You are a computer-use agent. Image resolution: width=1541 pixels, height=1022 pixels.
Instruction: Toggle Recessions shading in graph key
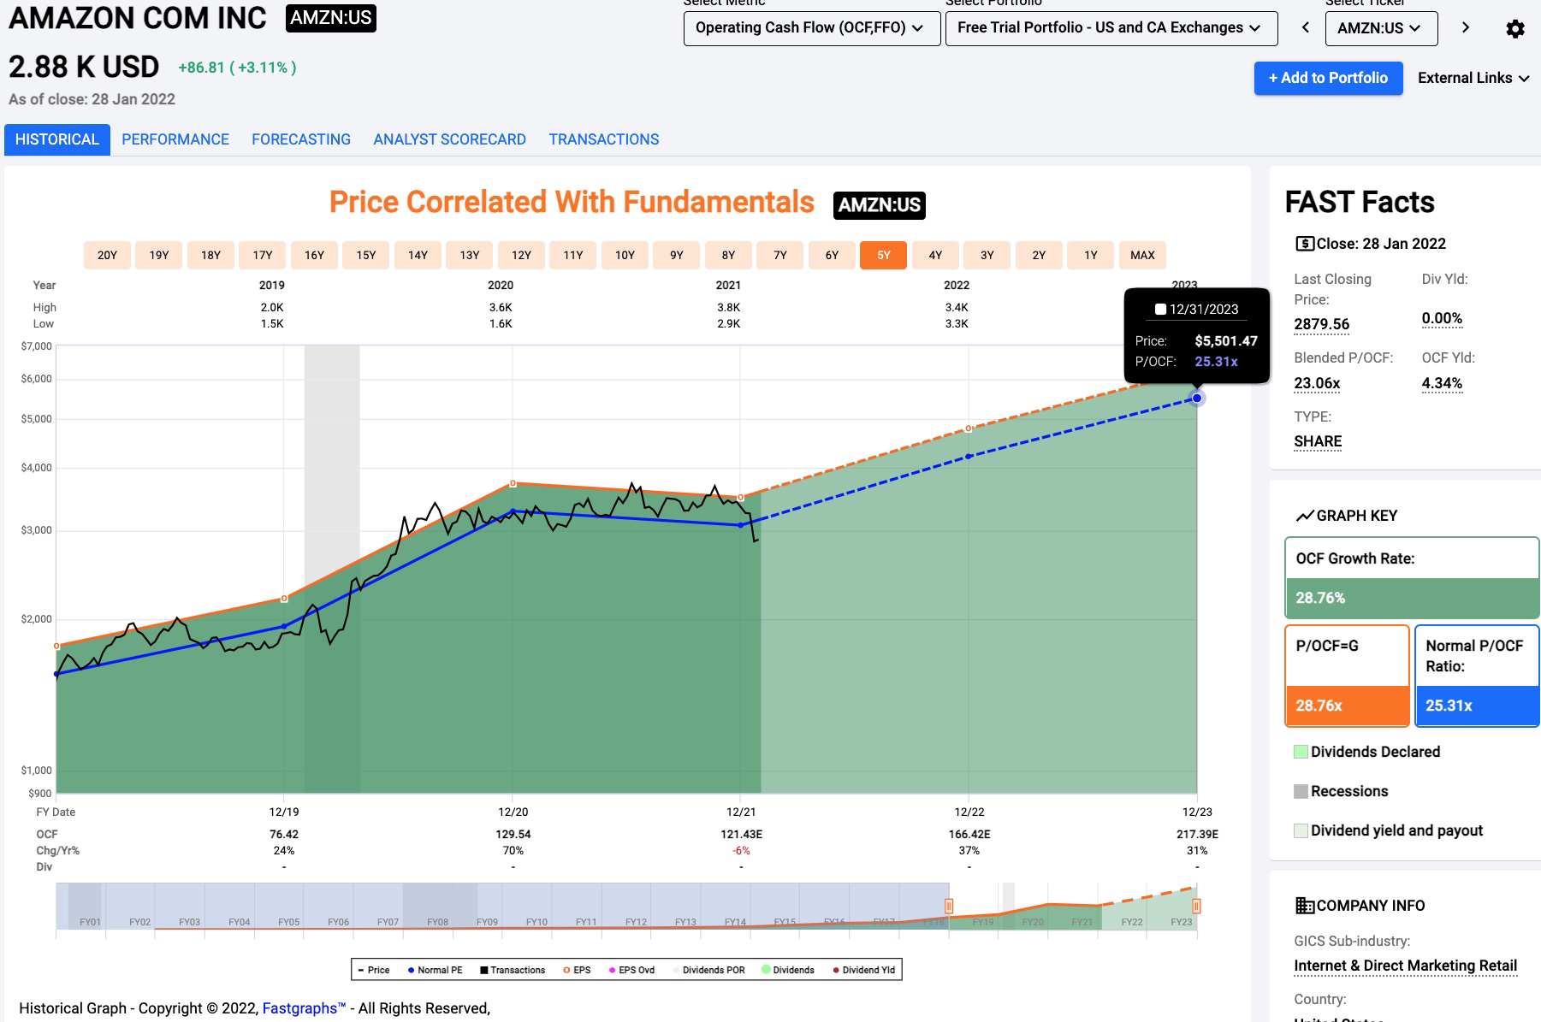pyautogui.click(x=1341, y=791)
